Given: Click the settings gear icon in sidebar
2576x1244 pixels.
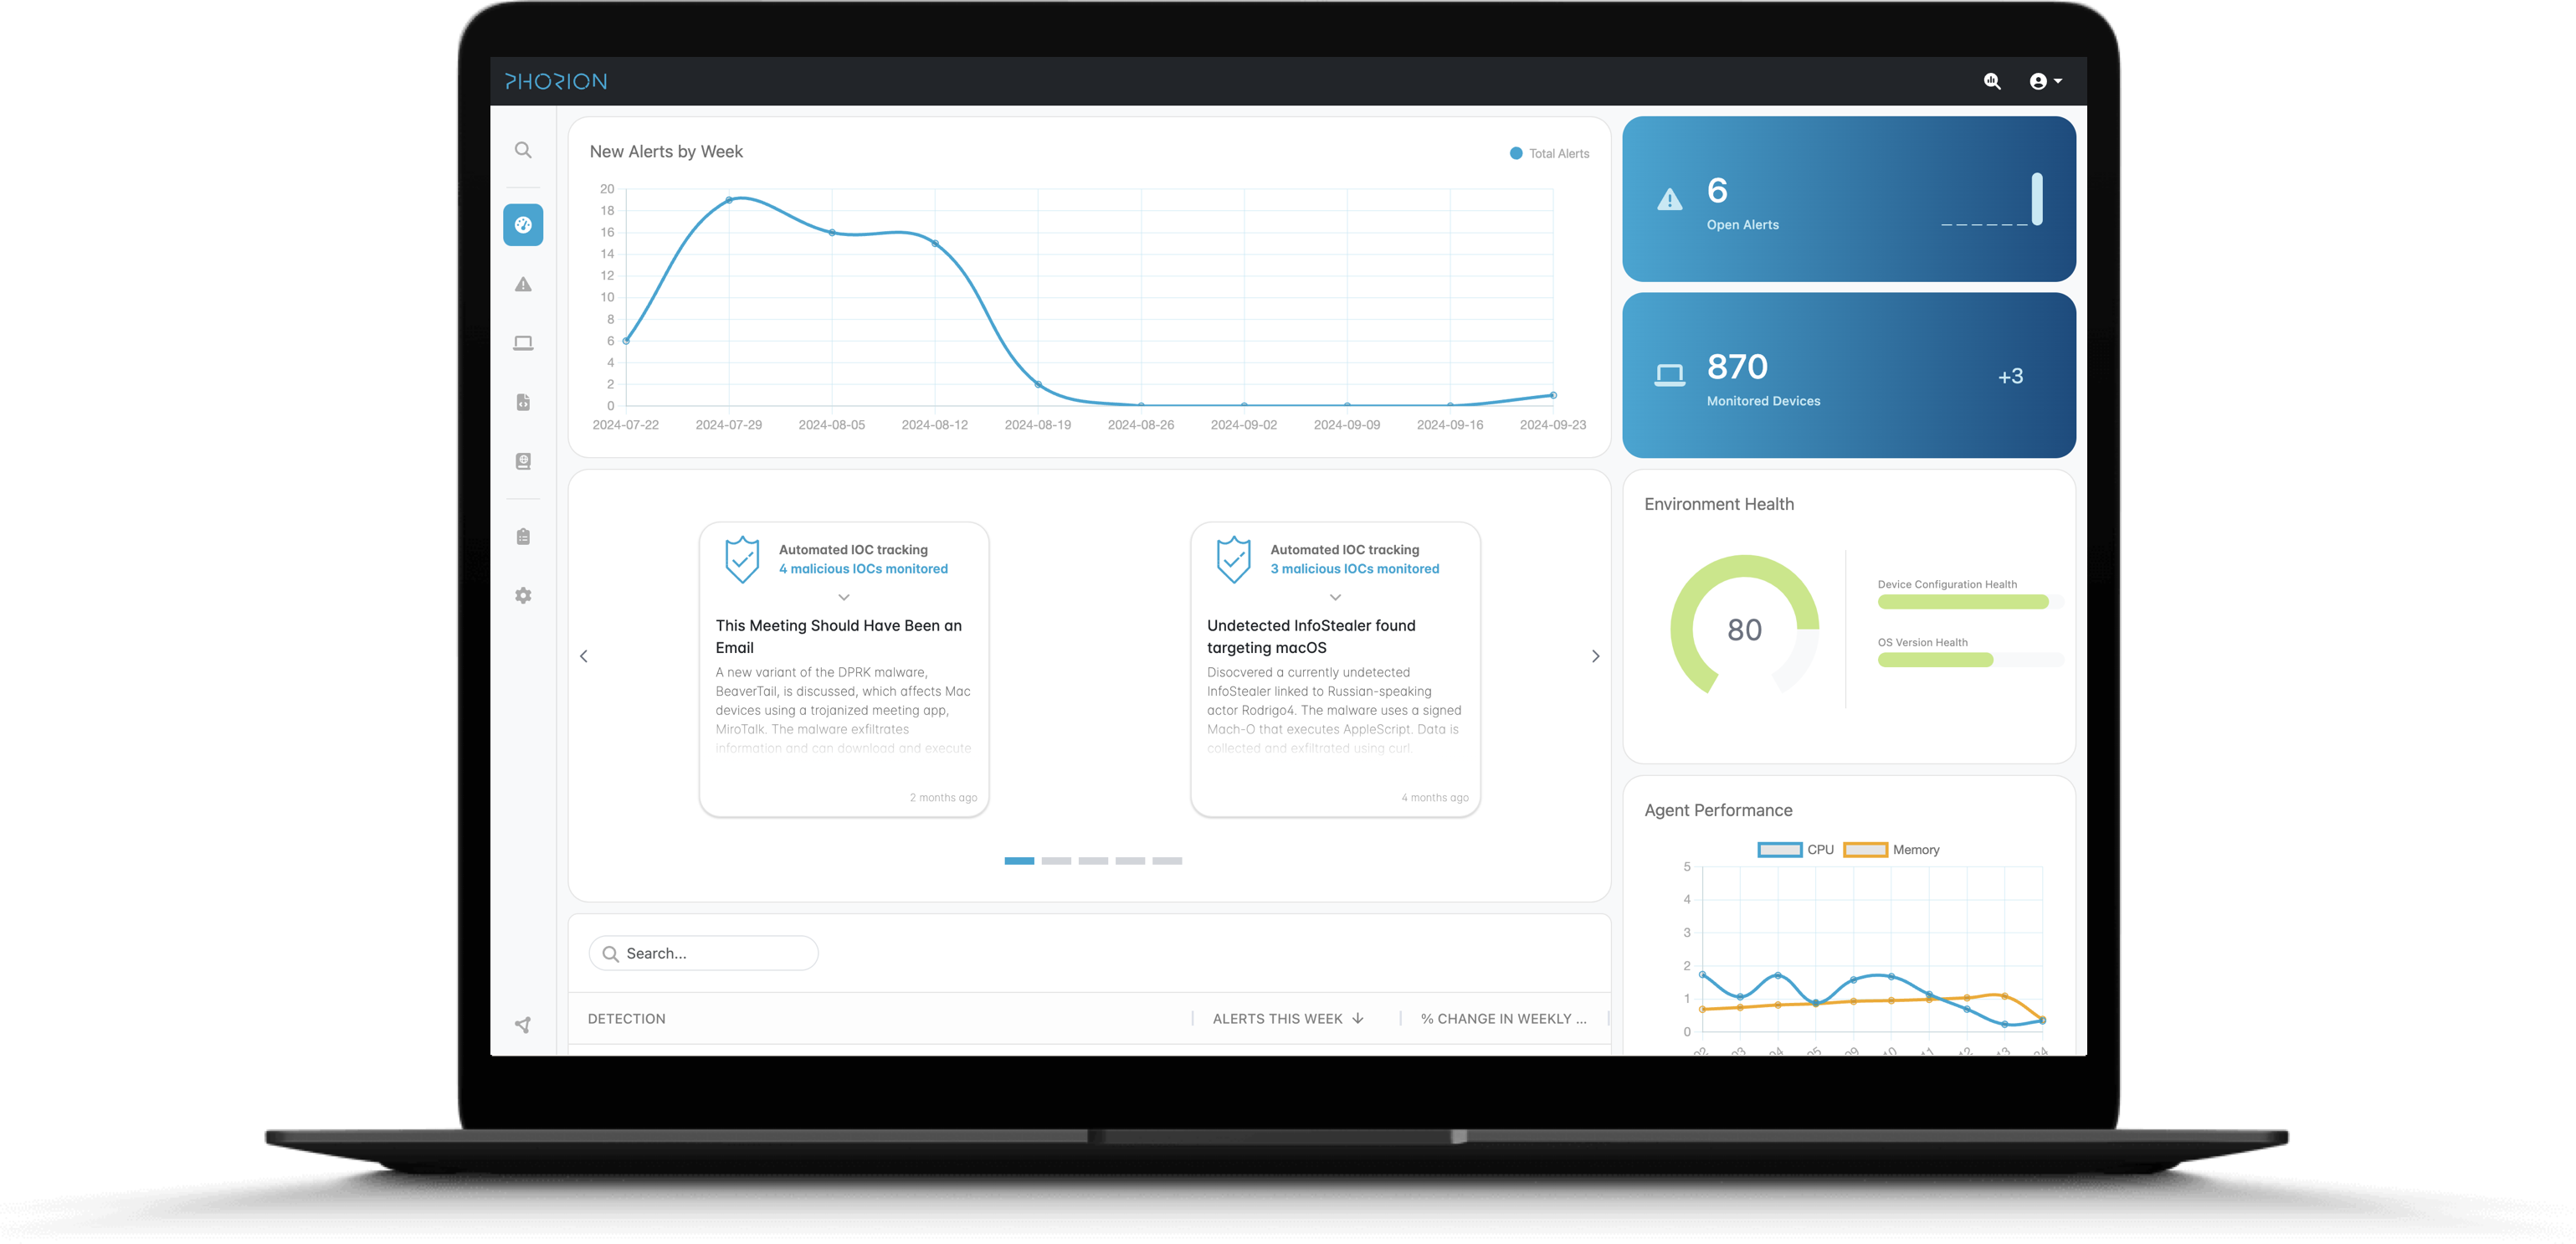Looking at the screenshot, I should click(x=522, y=595).
